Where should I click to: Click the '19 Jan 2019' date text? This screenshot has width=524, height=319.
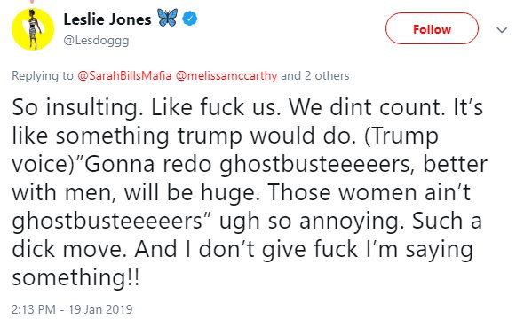click(x=100, y=309)
